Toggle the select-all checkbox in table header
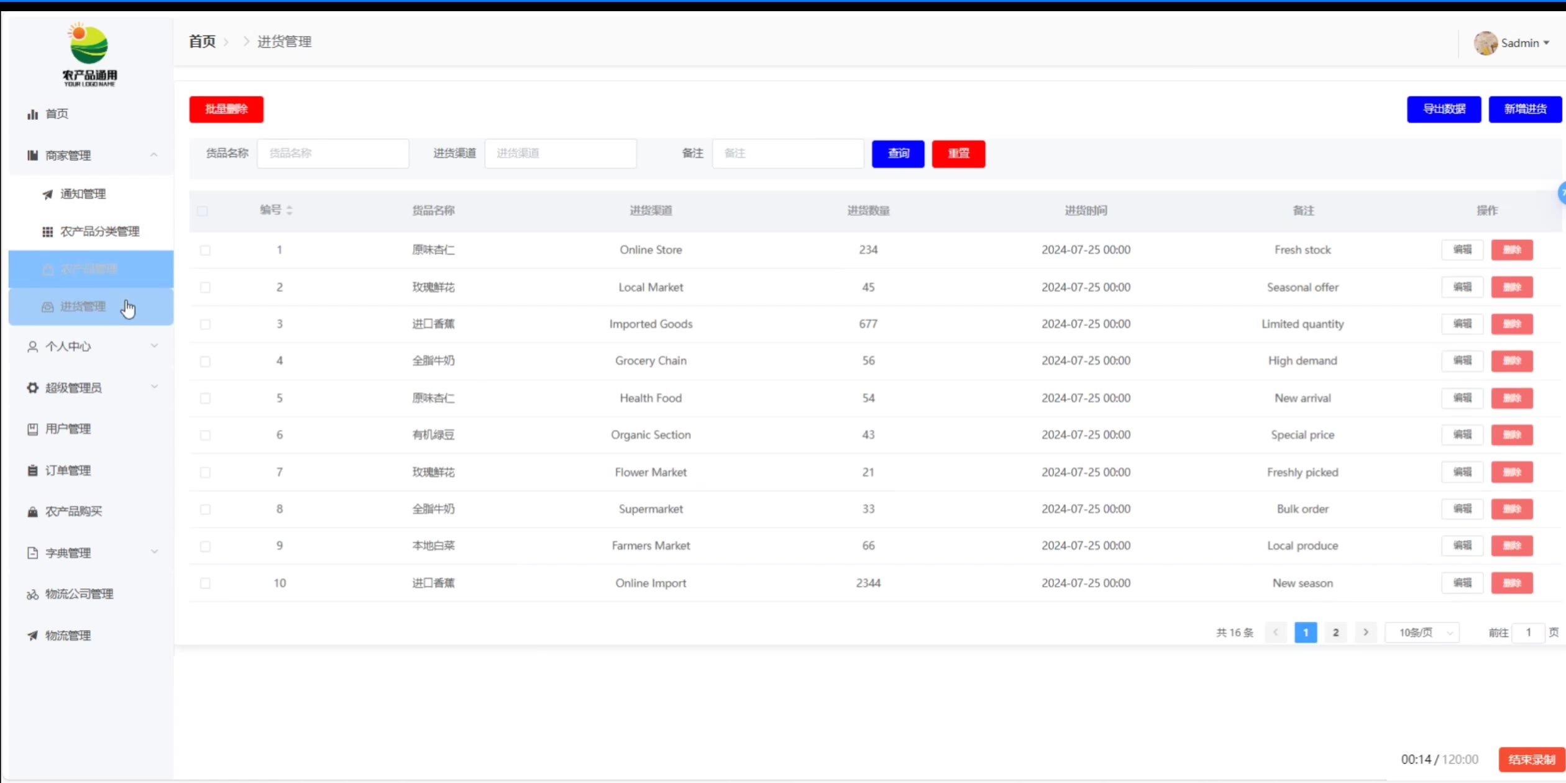The width and height of the screenshot is (1566, 783). point(203,211)
